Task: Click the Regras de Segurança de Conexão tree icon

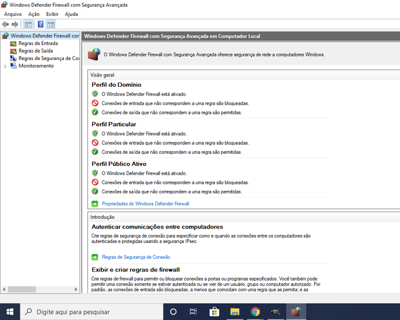Action: (x=13, y=58)
